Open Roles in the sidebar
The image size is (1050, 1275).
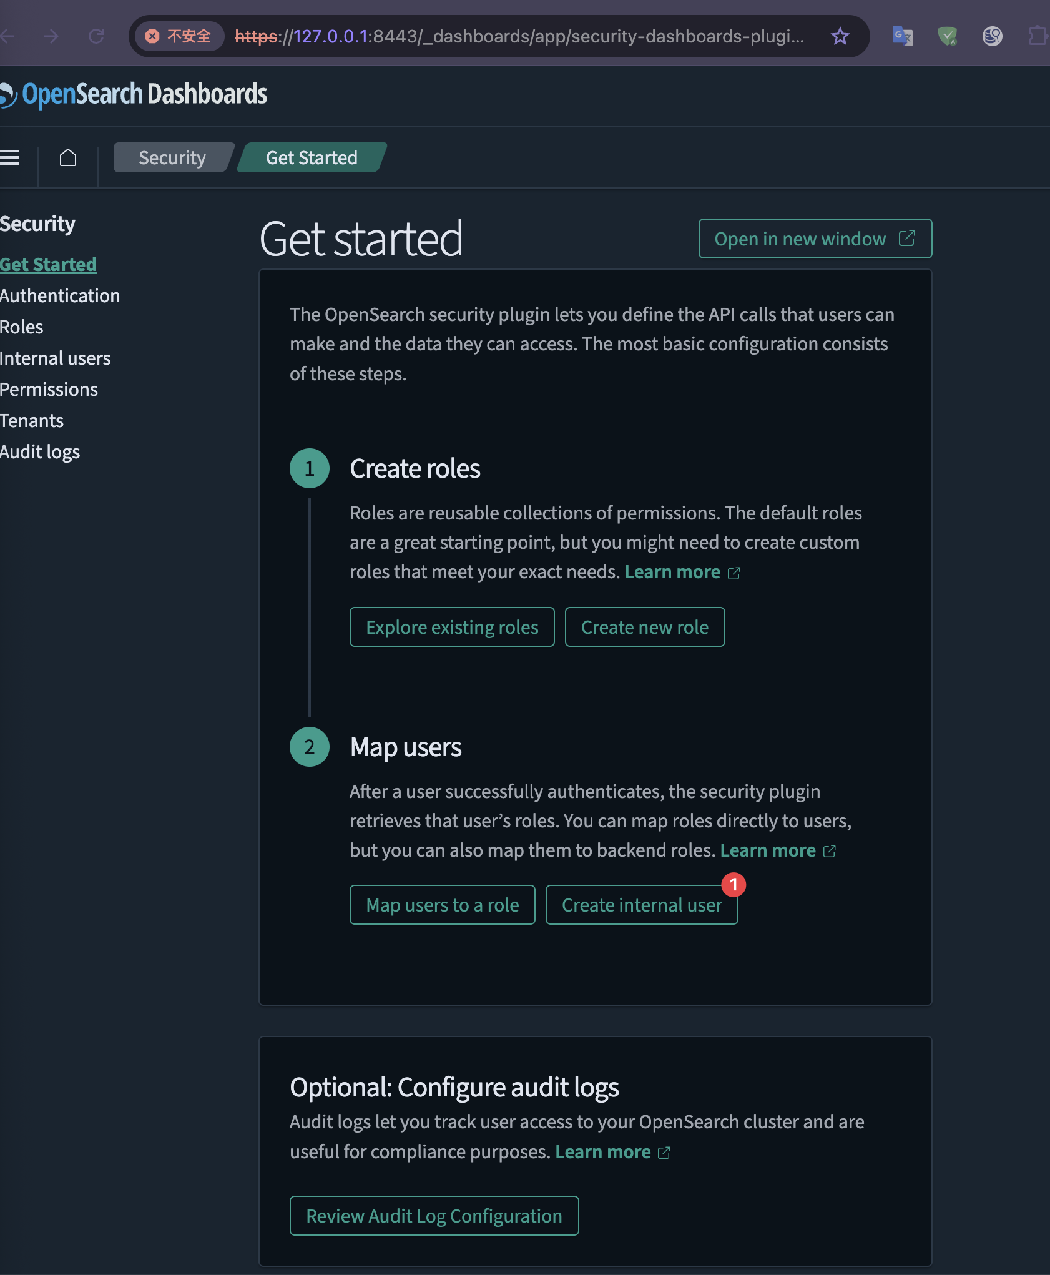(x=22, y=327)
